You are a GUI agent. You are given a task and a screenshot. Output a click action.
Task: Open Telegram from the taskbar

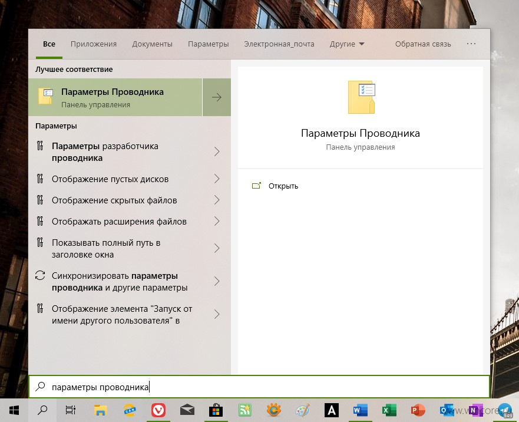pyautogui.click(x=505, y=410)
